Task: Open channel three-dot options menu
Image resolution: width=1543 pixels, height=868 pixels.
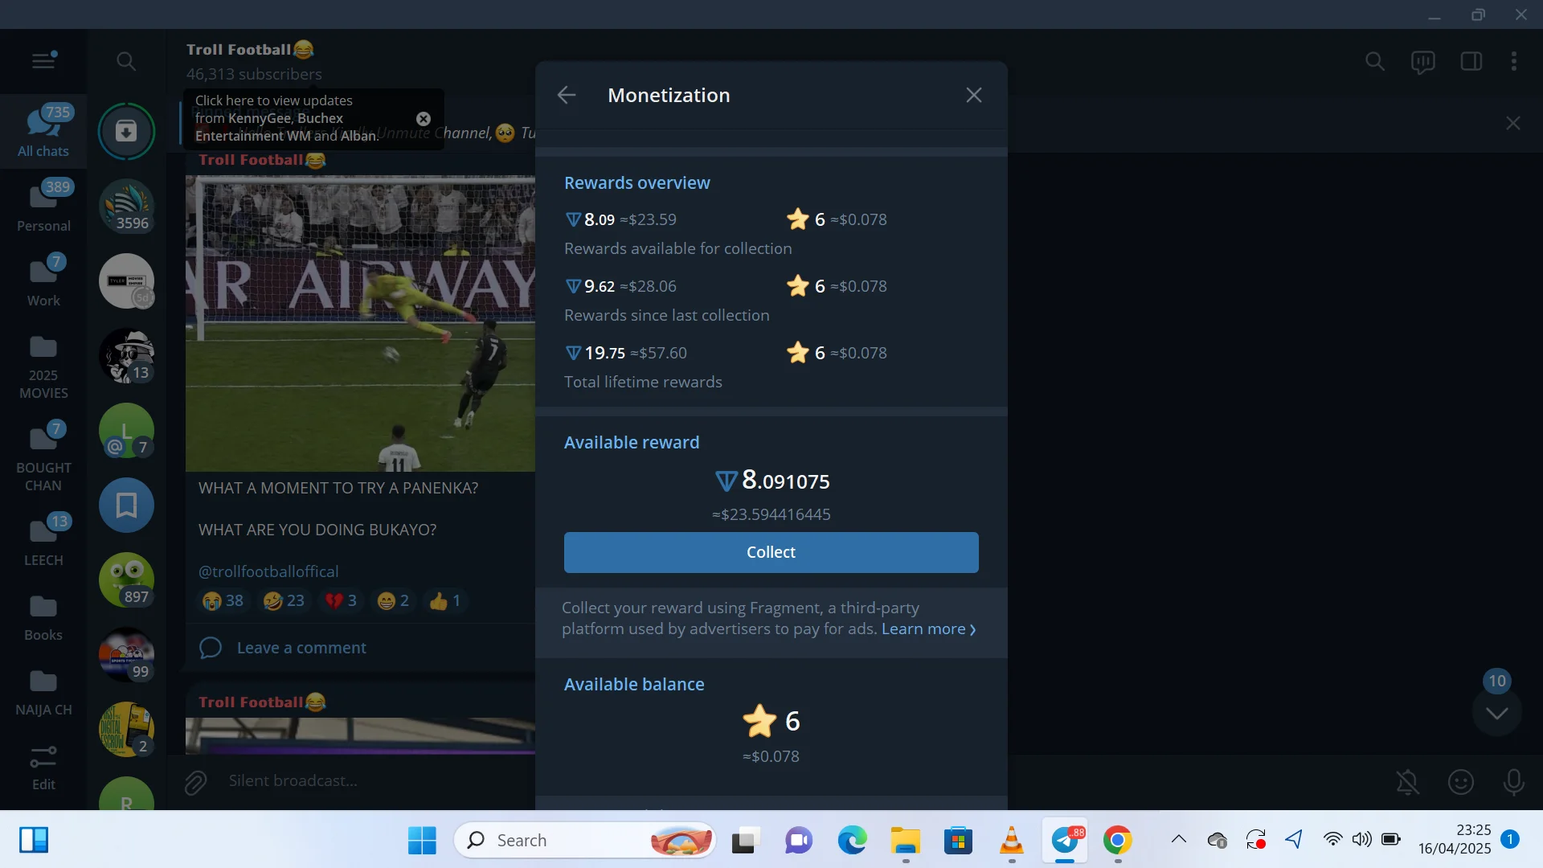Action: point(1514,62)
